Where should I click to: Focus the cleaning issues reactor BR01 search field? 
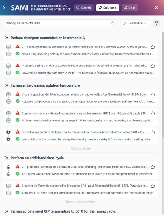point(57,23)
